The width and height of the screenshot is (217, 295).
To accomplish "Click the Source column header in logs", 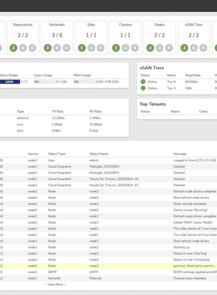I will [x=33, y=154].
